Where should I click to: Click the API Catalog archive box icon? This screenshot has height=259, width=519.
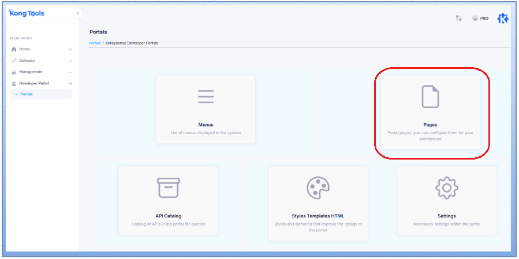[169, 188]
